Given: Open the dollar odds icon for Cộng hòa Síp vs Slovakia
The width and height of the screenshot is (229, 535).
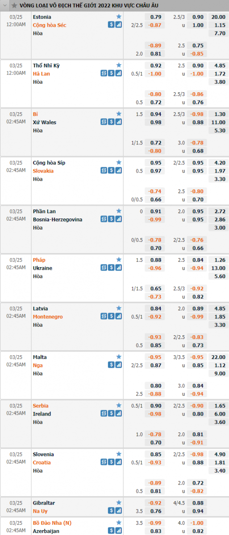Looking at the screenshot, I should (x=111, y=171).
